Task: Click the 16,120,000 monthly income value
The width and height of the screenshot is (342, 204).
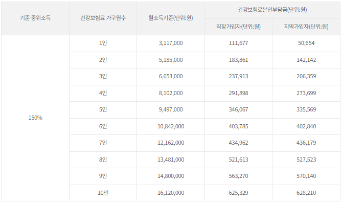Action: pos(171,193)
